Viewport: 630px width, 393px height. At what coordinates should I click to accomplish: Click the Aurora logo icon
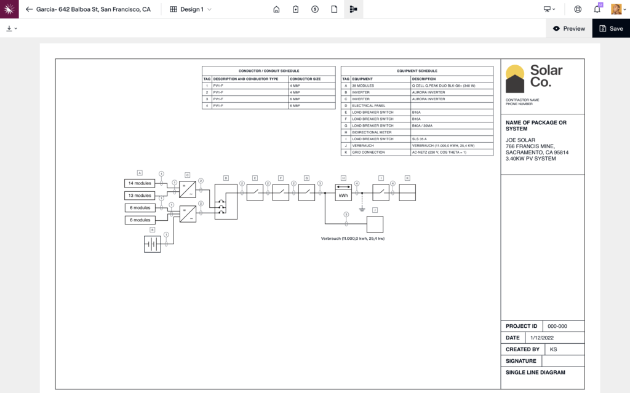click(x=9, y=9)
